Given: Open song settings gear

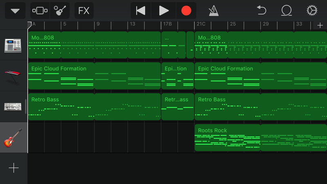Looking at the screenshot, I should pos(312,11).
